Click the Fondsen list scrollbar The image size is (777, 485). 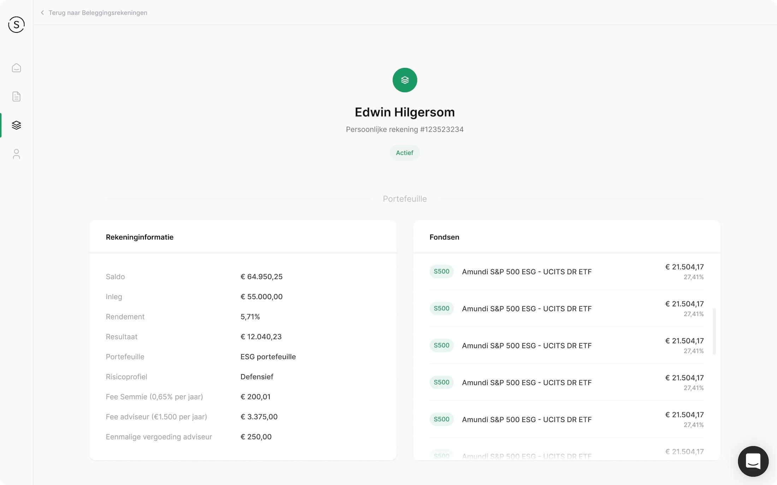point(714,331)
